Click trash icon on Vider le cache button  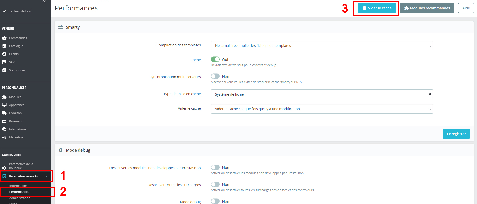364,8
